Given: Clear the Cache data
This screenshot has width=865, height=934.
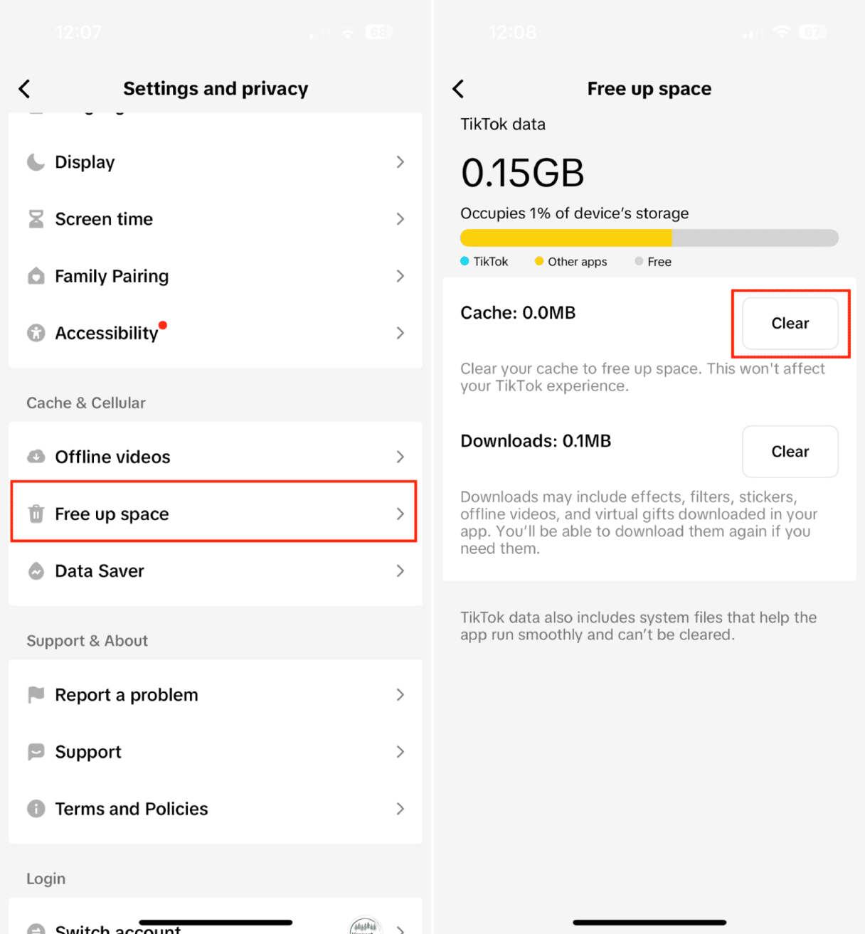Looking at the screenshot, I should coord(790,324).
